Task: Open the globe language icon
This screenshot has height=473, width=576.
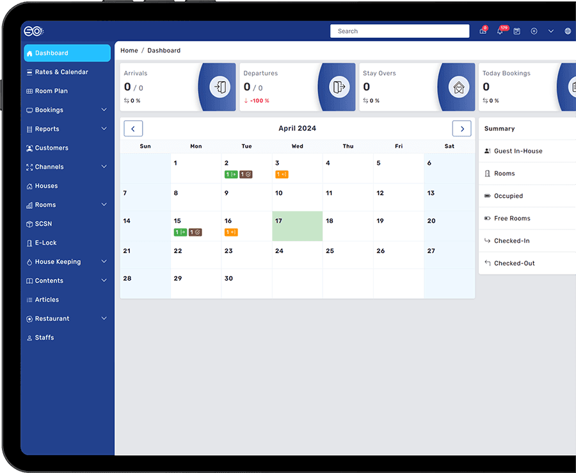Action: (x=568, y=31)
